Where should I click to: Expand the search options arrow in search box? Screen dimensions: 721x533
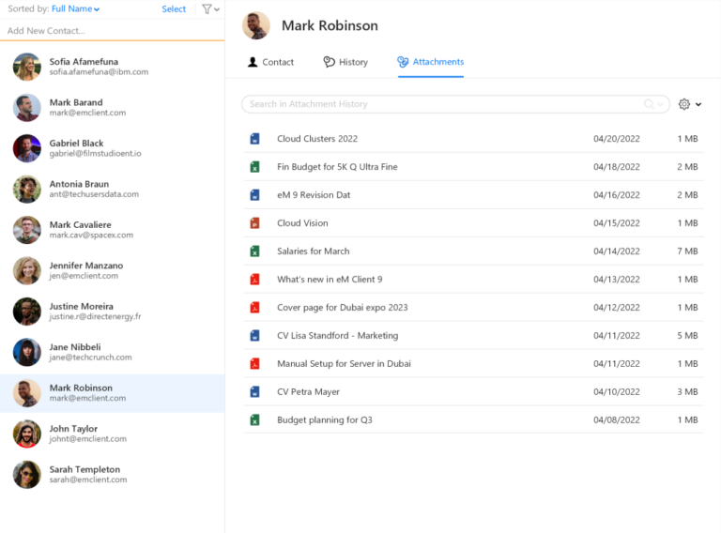pyautogui.click(x=661, y=104)
